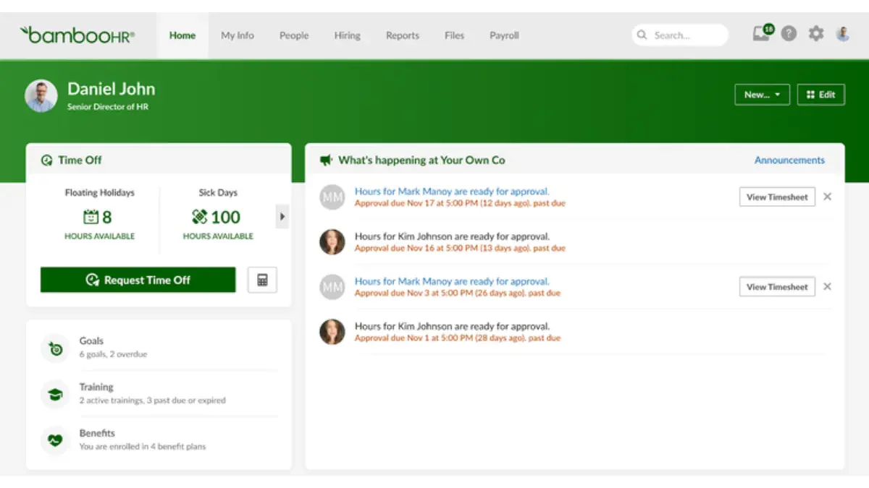This screenshot has height=488, width=869.
Task: Open the People tab
Action: point(294,35)
